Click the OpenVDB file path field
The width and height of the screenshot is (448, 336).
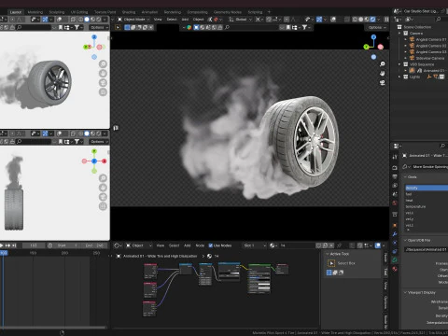(427, 249)
